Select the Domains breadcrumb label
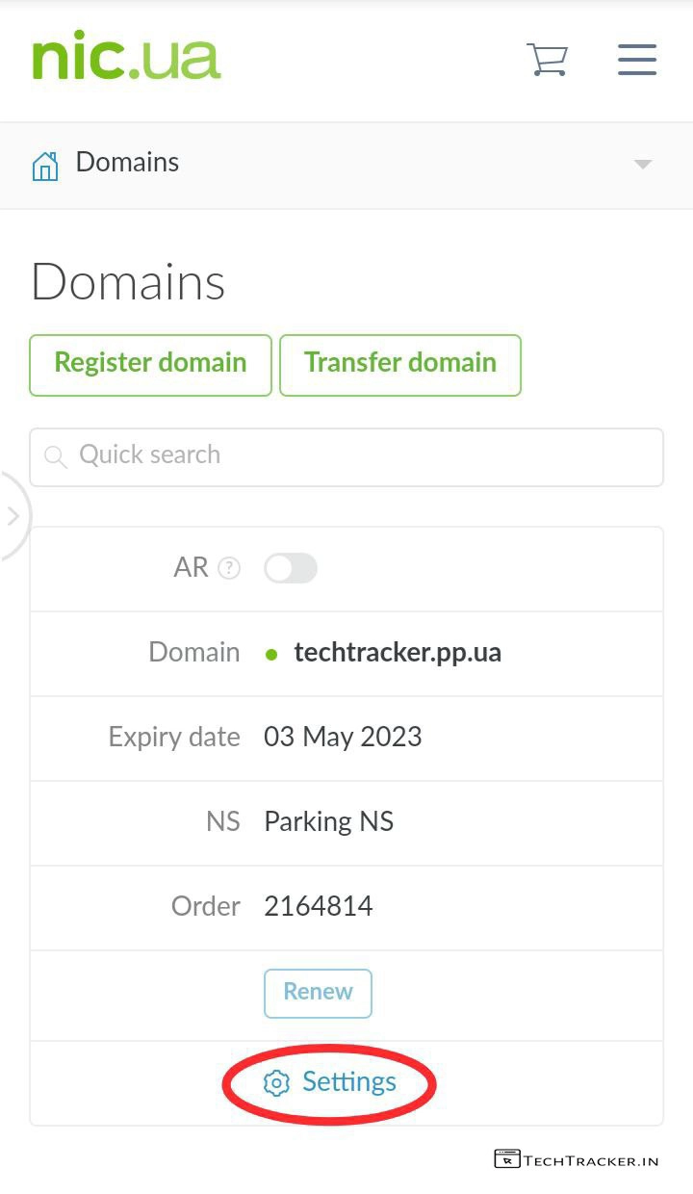The image size is (693, 1194). click(127, 162)
